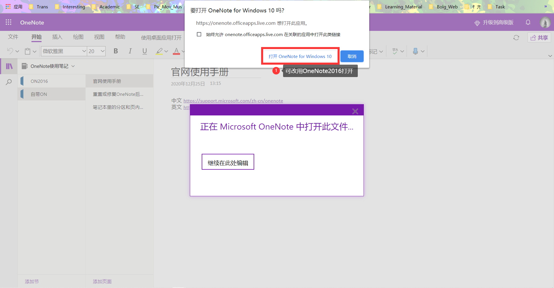Click 添加页面 to add a page
The image size is (554, 288).
point(102,281)
